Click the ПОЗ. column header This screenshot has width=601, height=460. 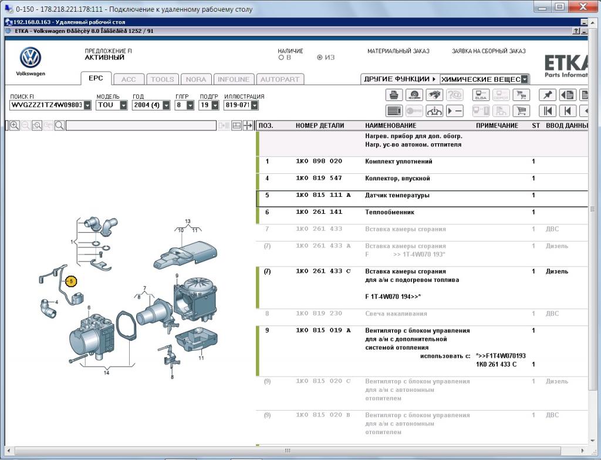tap(266, 126)
